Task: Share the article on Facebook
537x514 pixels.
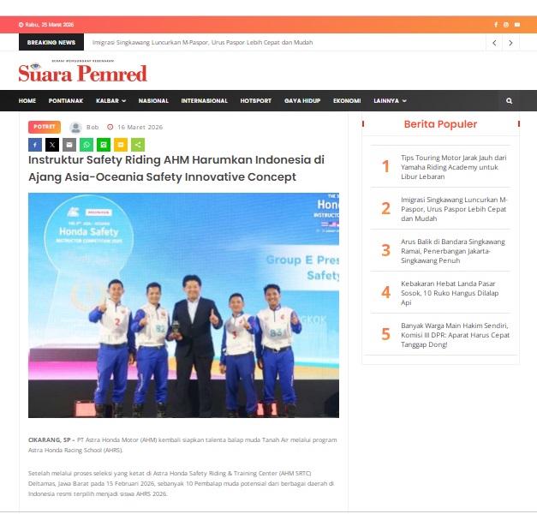Action: point(35,145)
